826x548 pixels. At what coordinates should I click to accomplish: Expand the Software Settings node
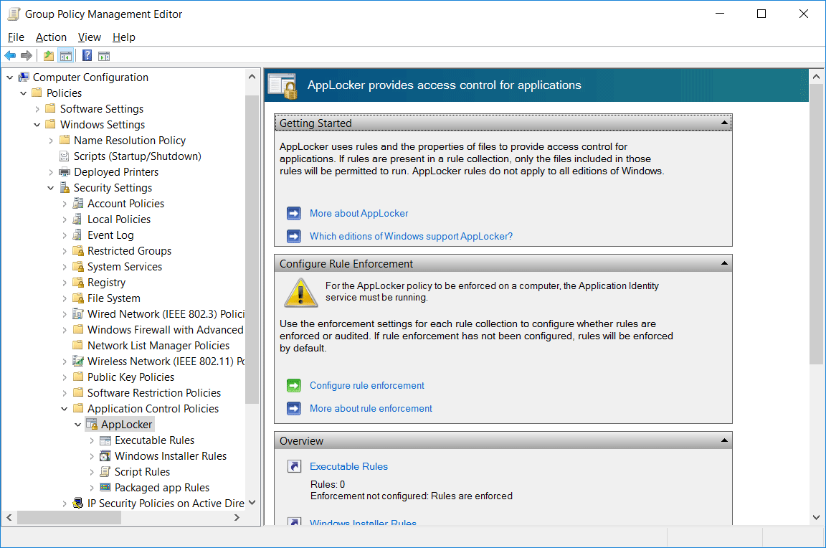(x=37, y=109)
